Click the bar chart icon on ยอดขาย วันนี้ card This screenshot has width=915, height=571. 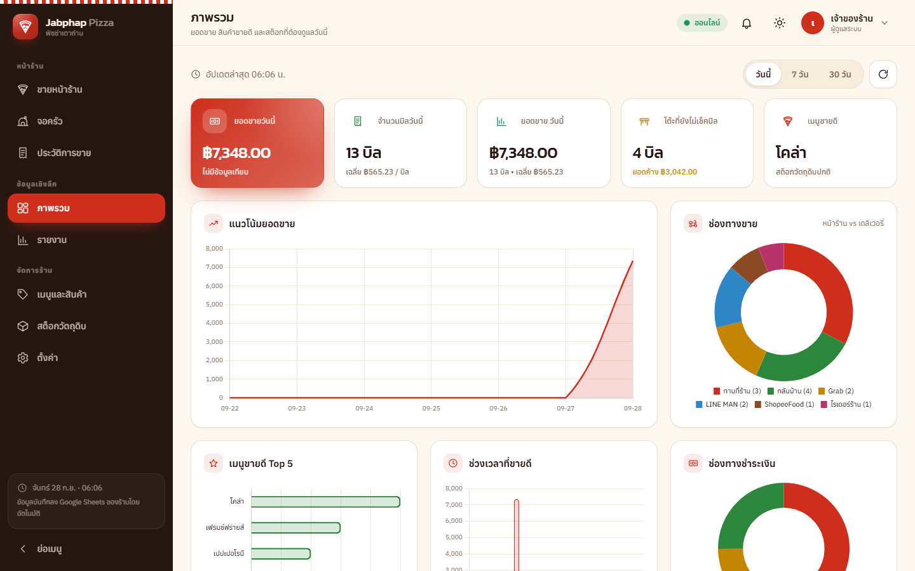click(501, 121)
